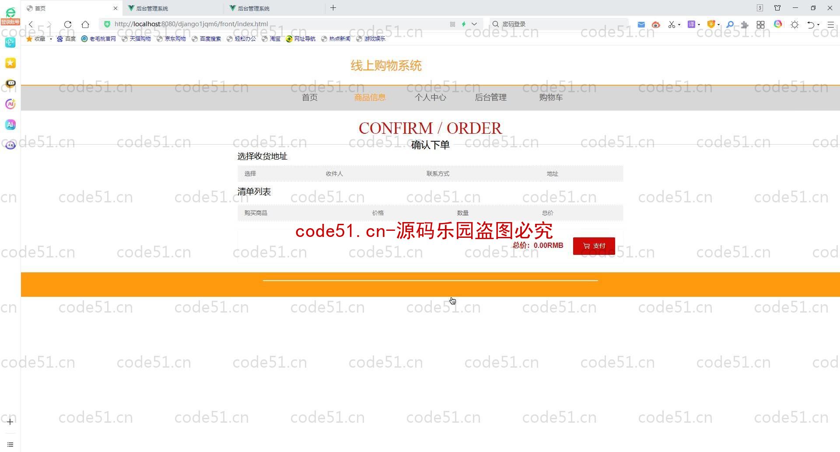Open the 百度 bookmark
Screen dimensions: 840x452
pos(66,39)
